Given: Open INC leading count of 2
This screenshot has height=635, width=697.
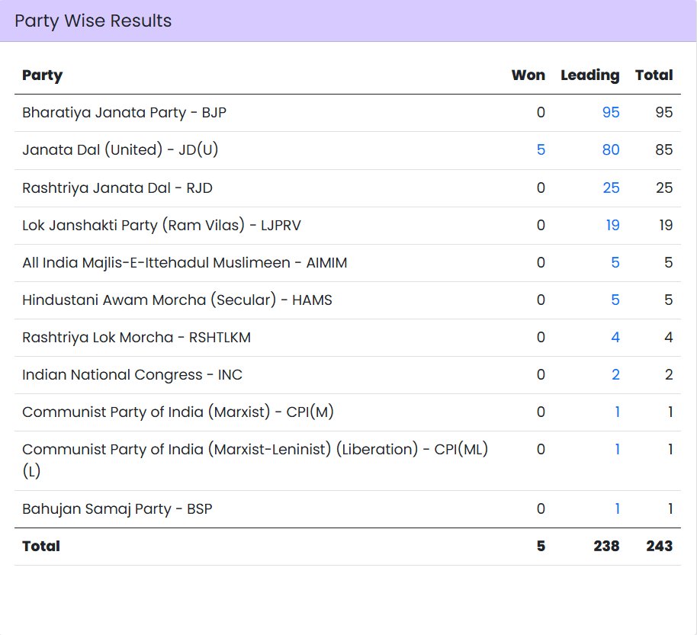Looking at the screenshot, I should coord(615,374).
